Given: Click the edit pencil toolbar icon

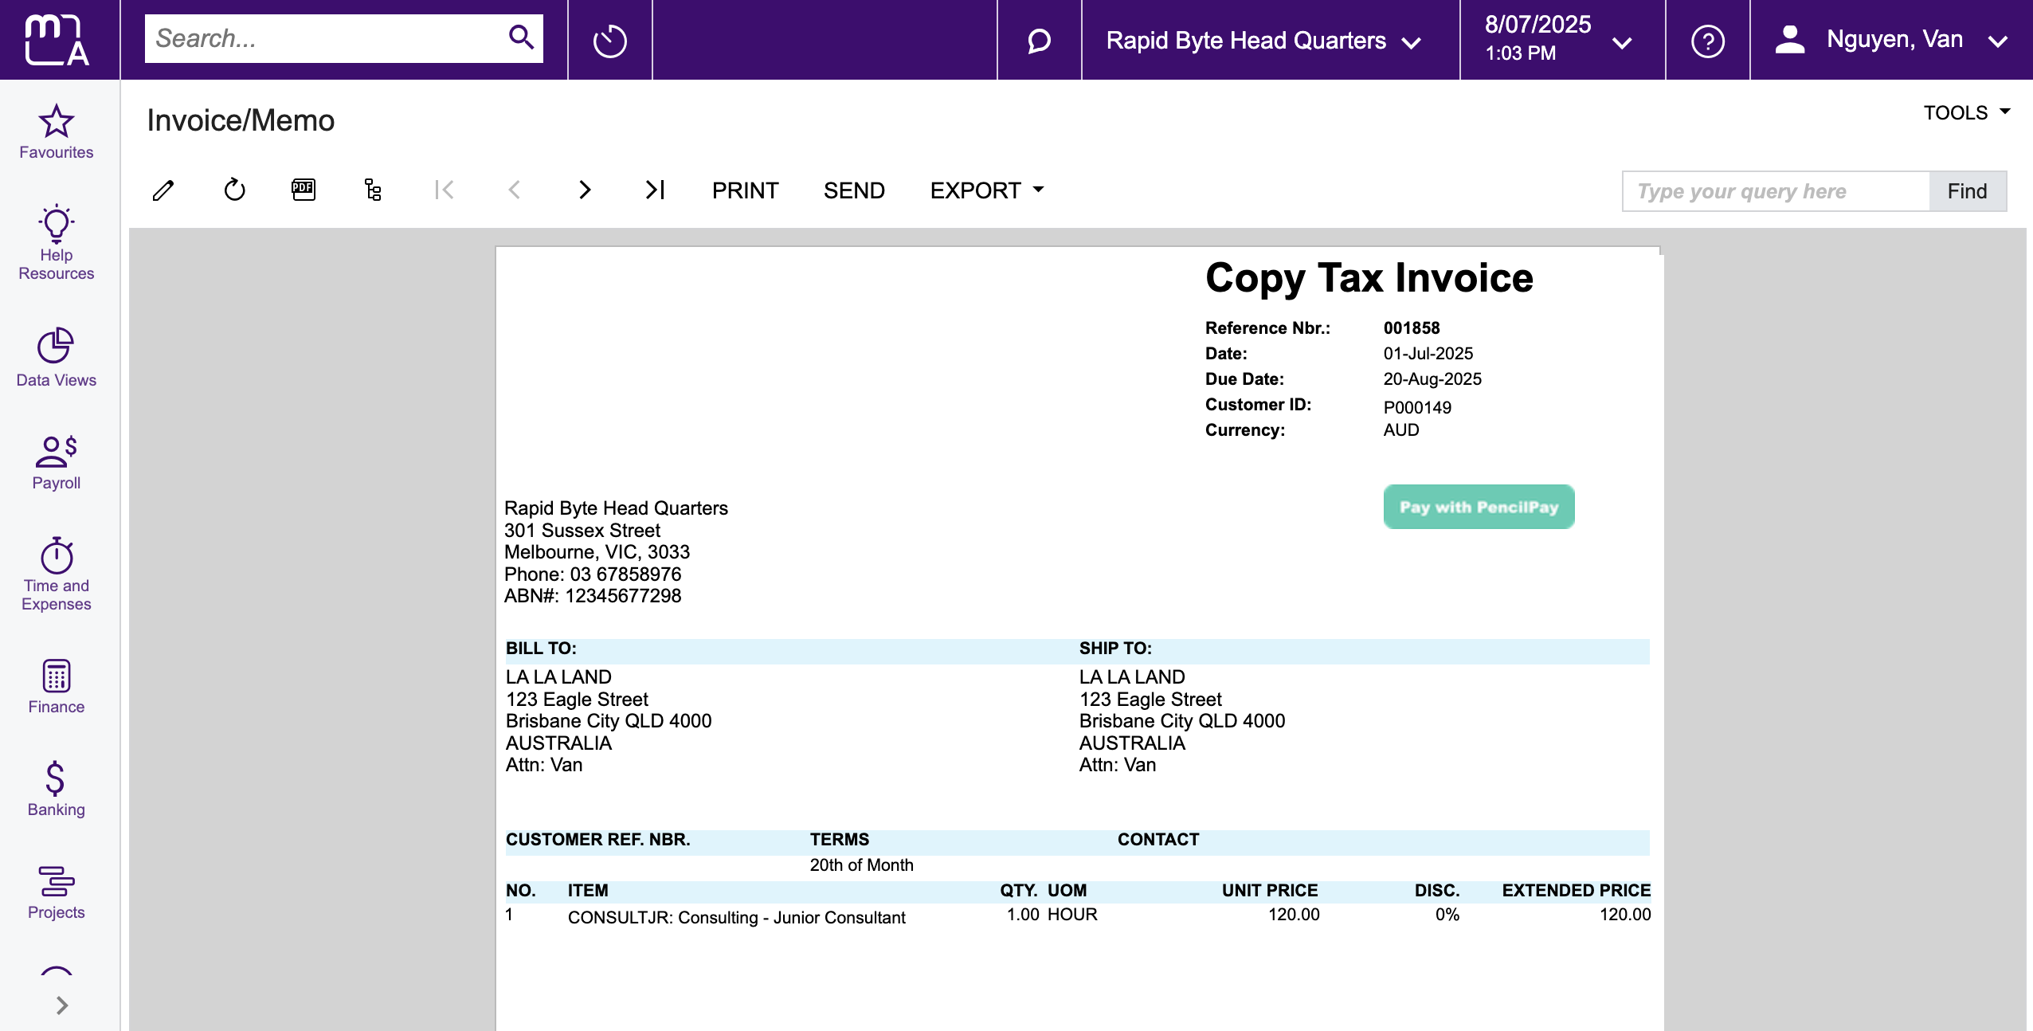Looking at the screenshot, I should coord(163,190).
